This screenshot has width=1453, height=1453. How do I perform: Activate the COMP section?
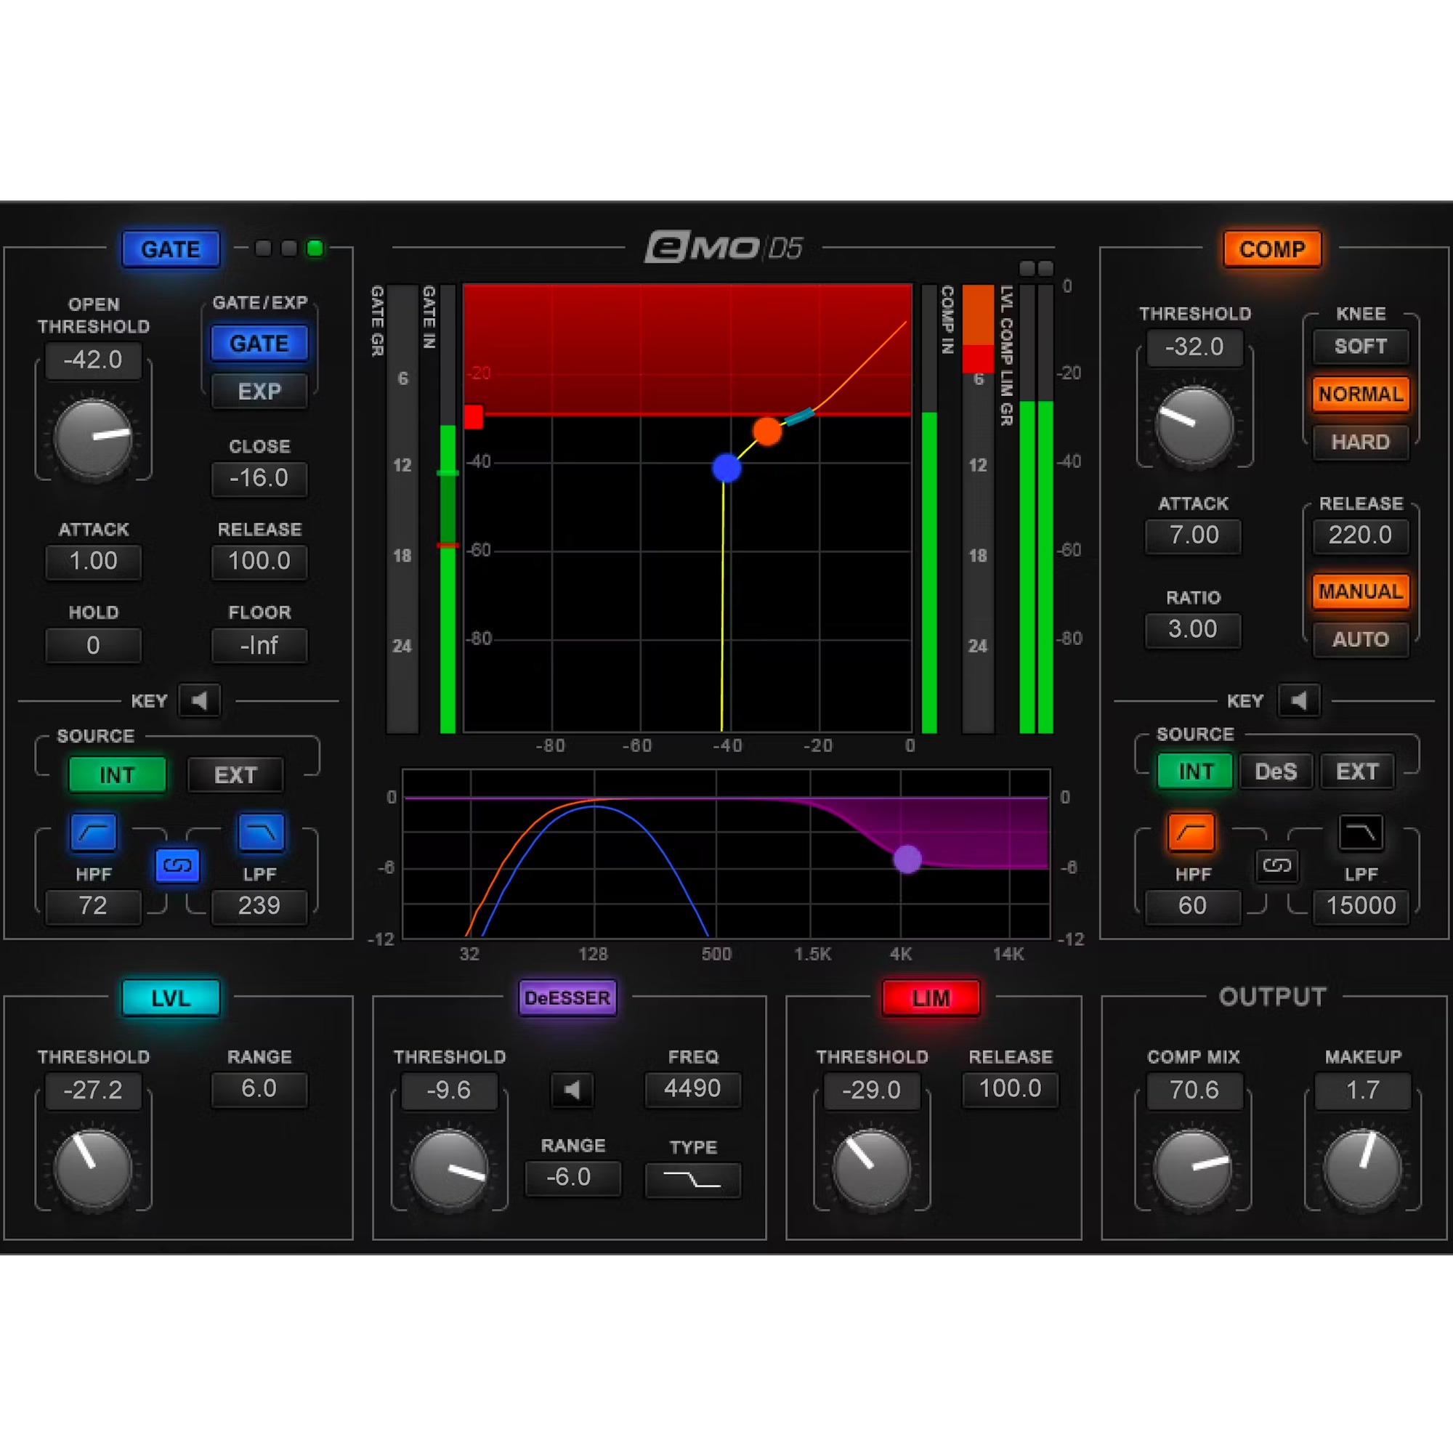pos(1272,249)
